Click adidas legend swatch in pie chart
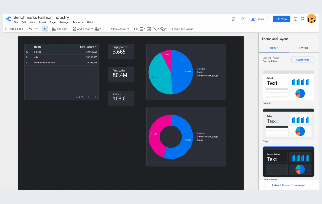This screenshot has height=204, width=322. [x=198, y=69]
